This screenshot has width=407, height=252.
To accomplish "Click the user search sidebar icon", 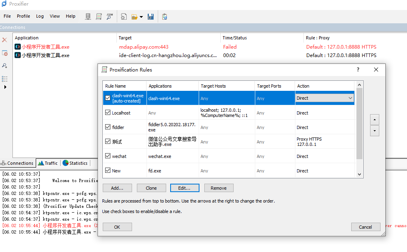I will point(5,66).
